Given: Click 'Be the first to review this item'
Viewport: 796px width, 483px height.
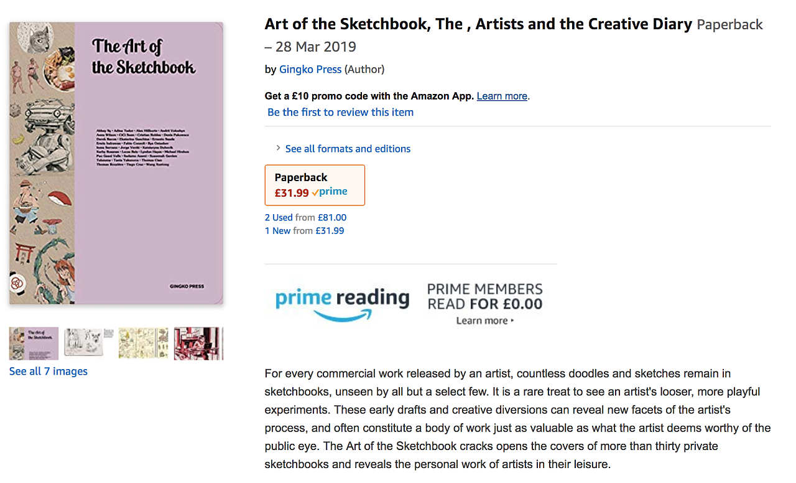Looking at the screenshot, I should tap(340, 112).
